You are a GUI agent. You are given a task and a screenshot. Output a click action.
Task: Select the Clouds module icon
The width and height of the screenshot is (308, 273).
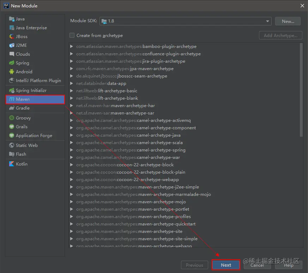click(12, 54)
